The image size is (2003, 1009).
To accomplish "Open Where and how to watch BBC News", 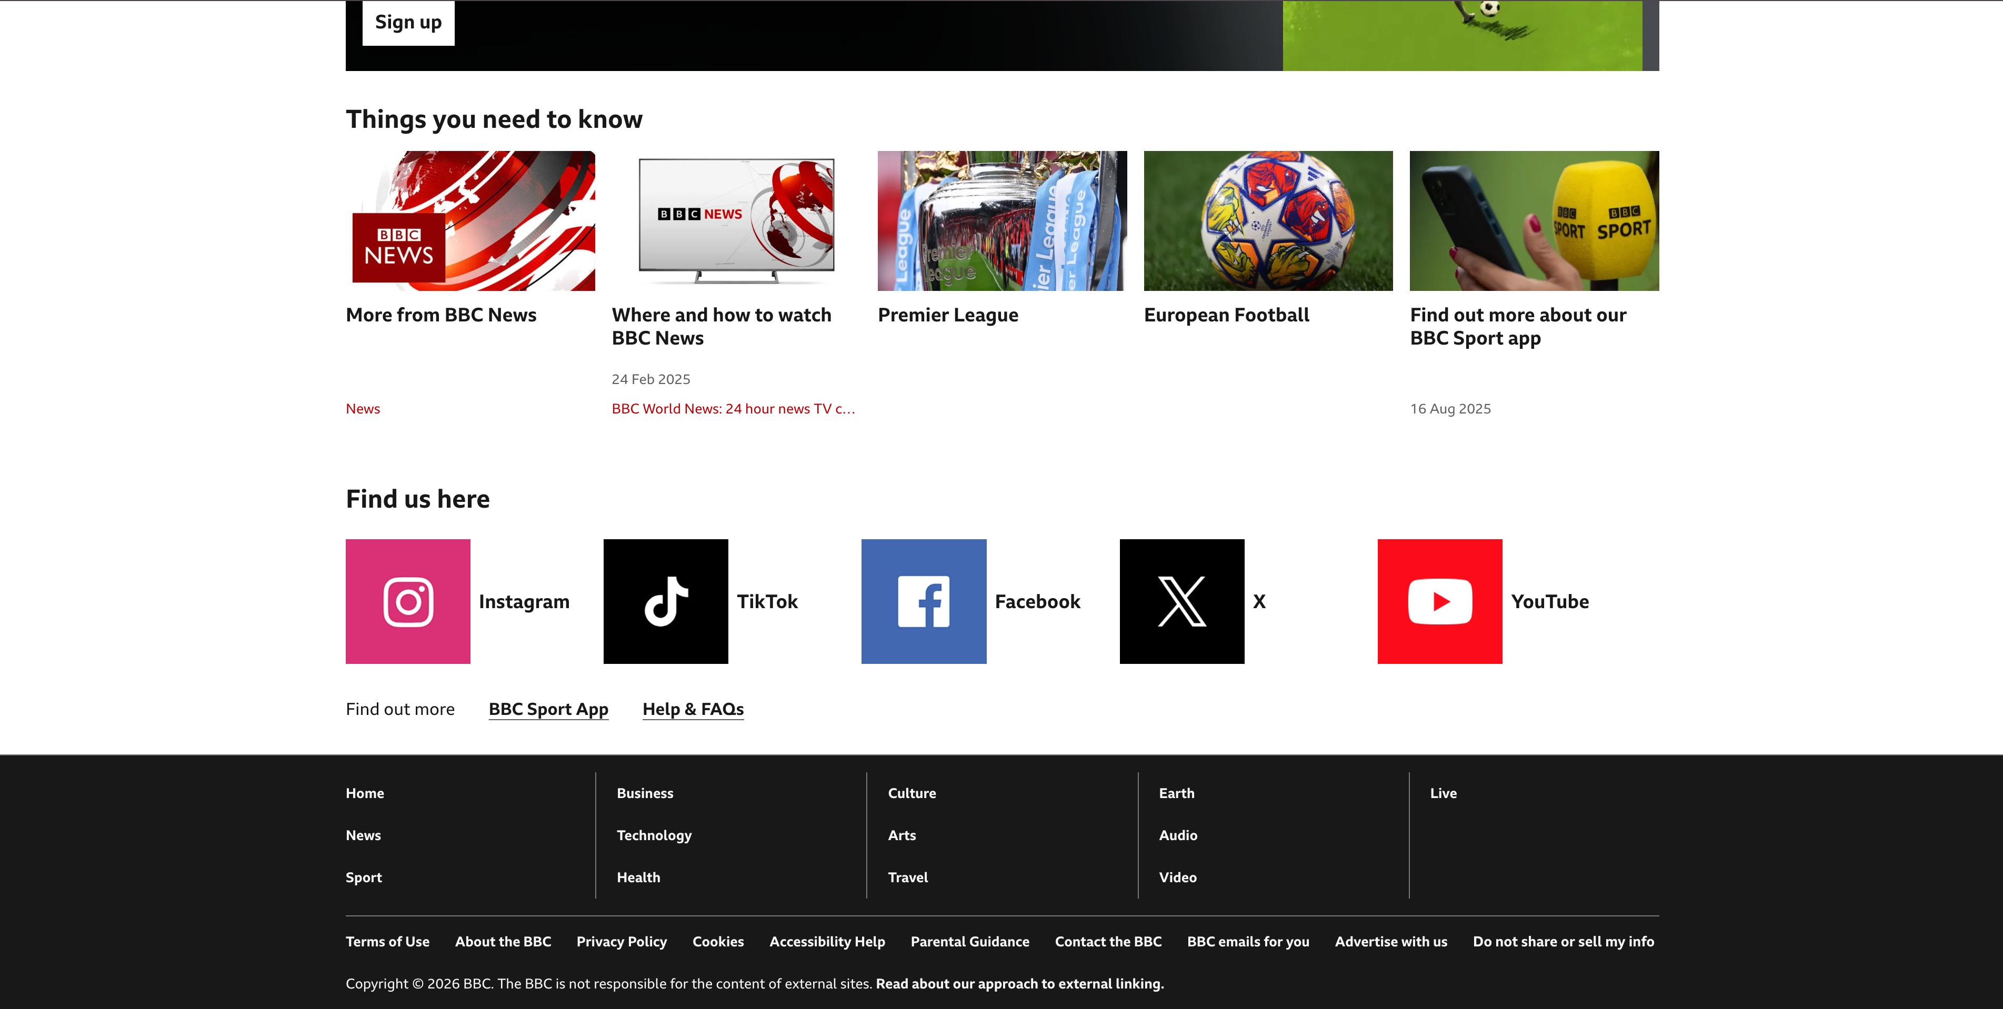I will (722, 327).
